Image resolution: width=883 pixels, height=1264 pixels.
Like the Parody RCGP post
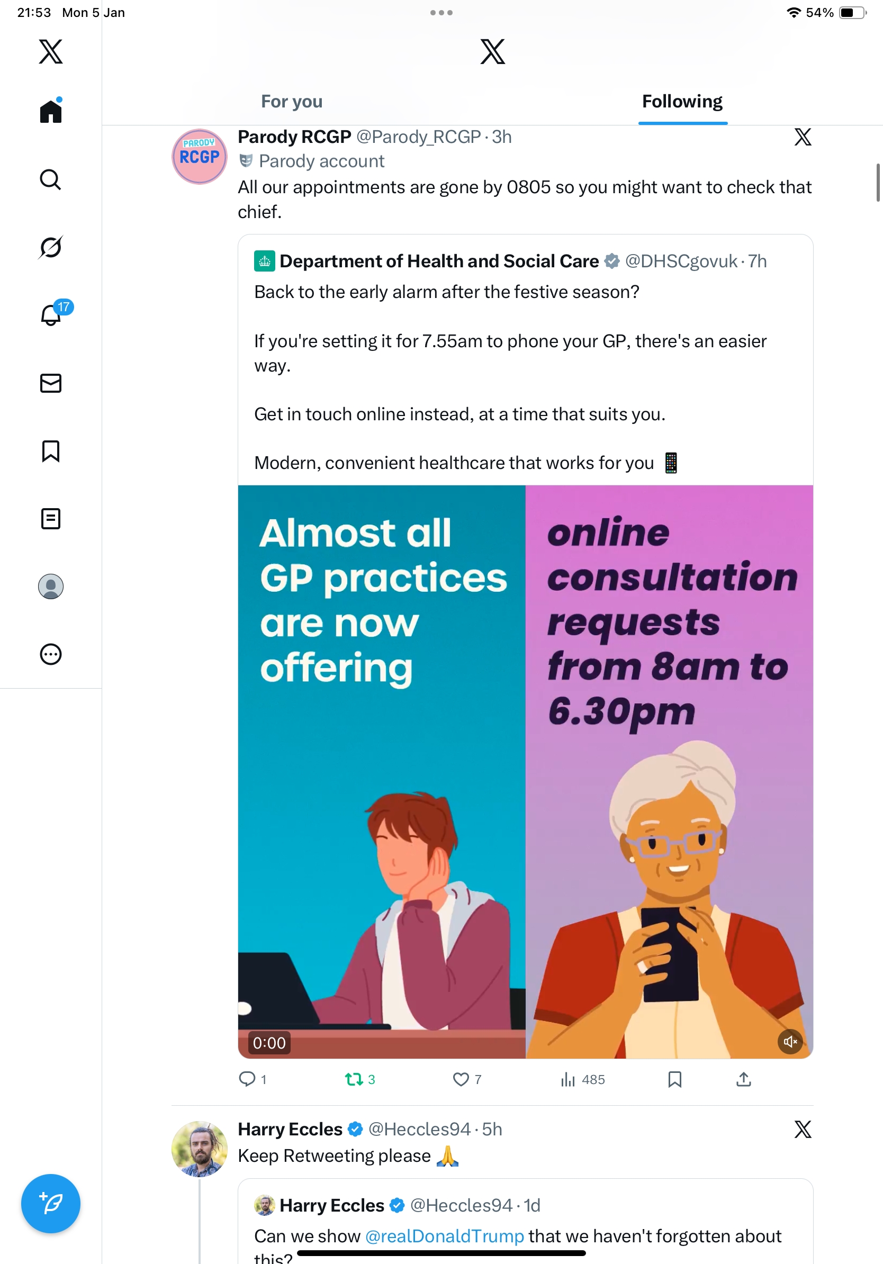coord(461,1080)
